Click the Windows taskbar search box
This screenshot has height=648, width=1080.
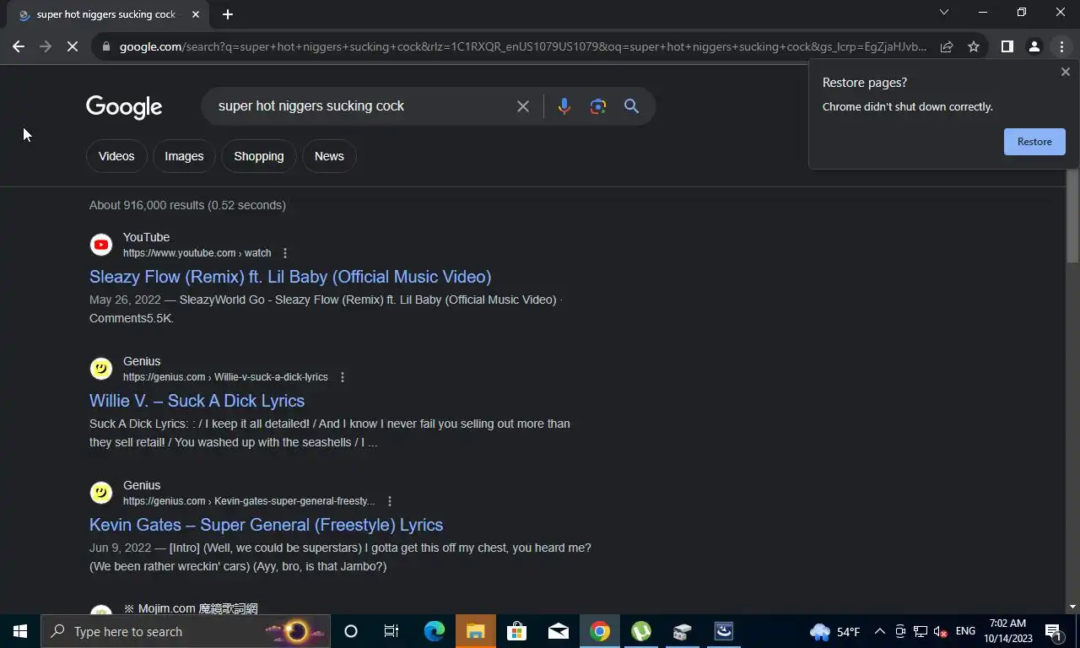(184, 631)
